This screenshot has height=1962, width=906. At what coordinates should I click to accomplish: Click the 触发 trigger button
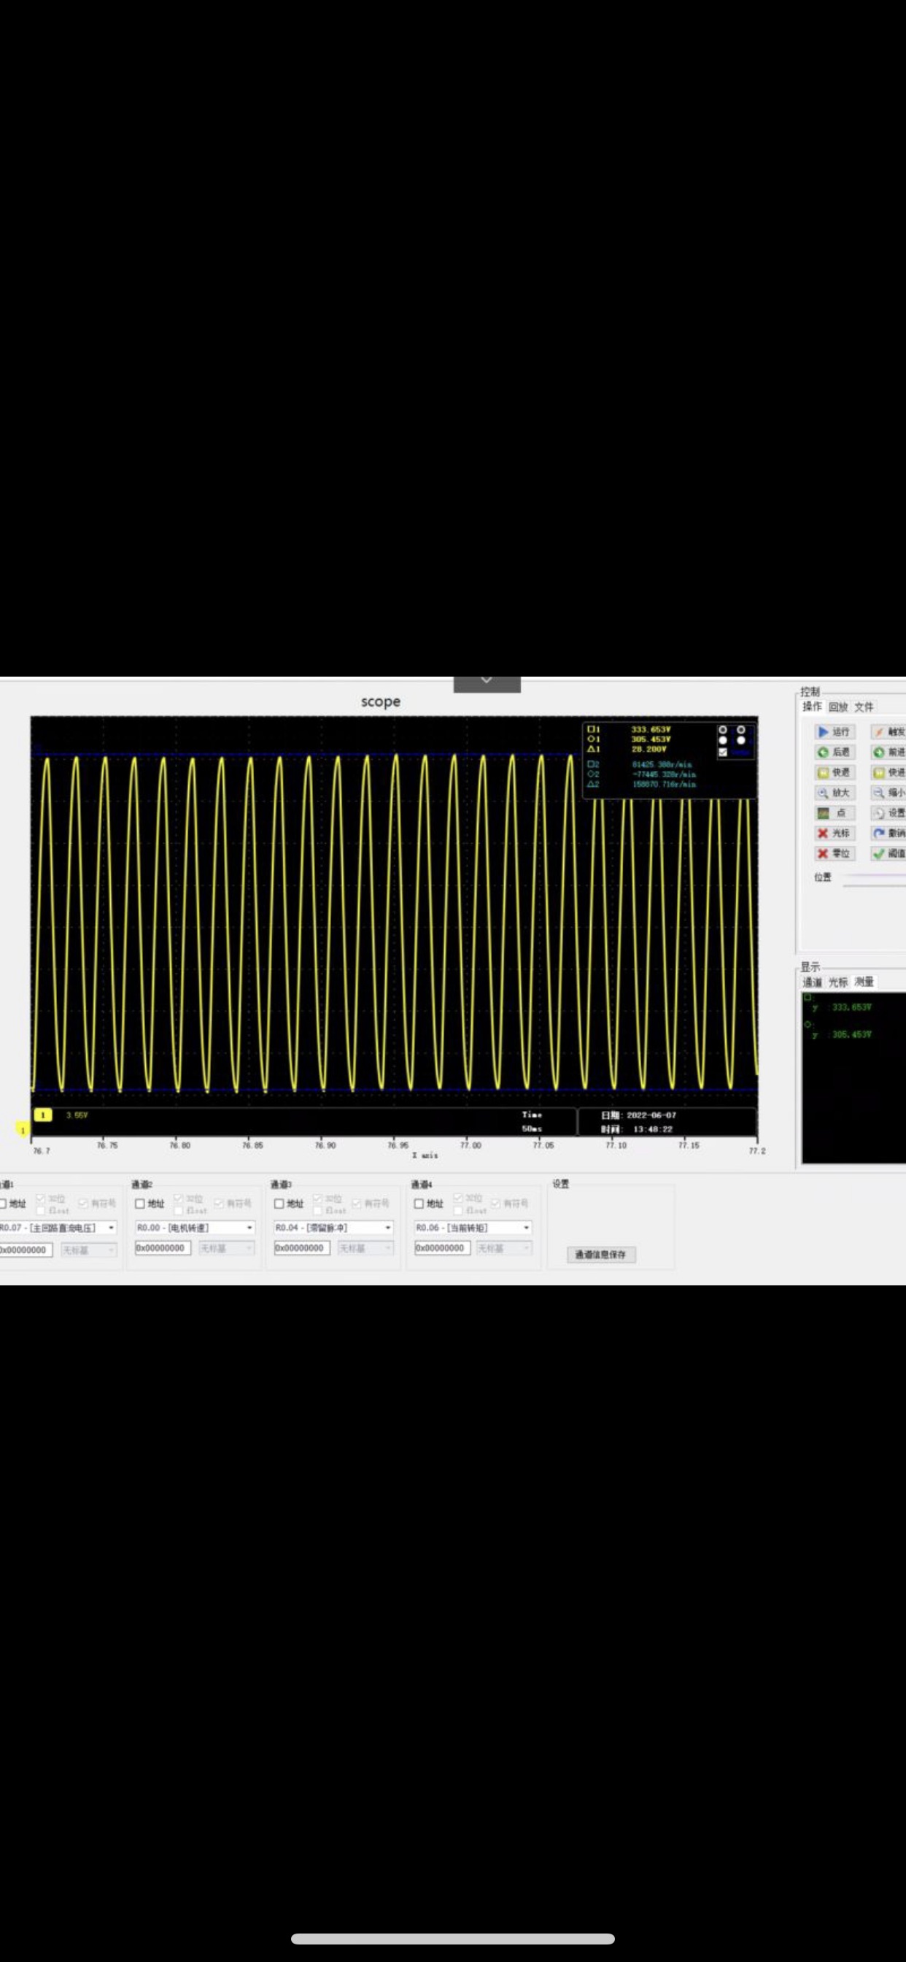click(889, 732)
